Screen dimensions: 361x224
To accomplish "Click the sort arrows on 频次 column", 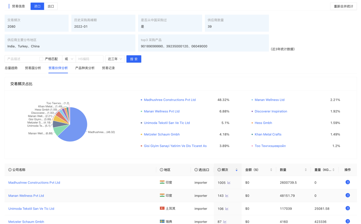I will (237, 170).
